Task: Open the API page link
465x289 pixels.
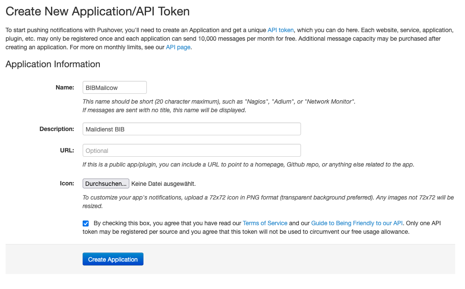Action: (178, 47)
